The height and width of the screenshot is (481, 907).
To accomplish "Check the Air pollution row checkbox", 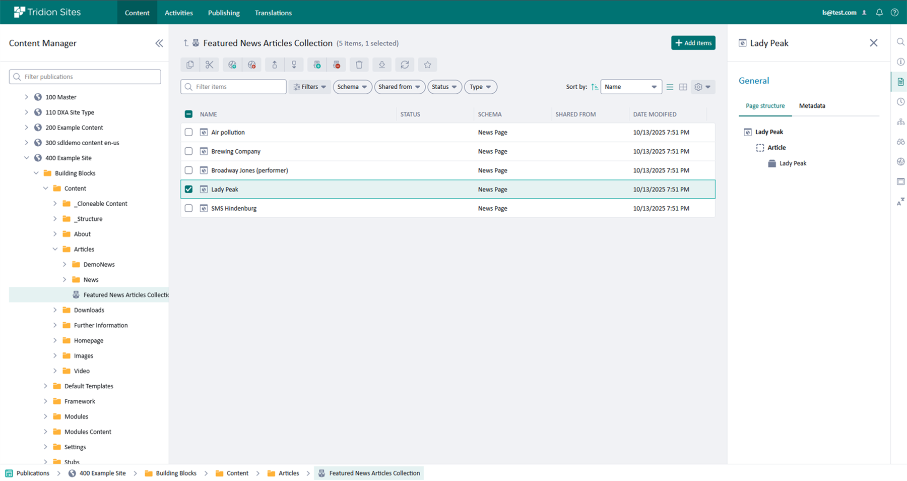I will point(188,132).
